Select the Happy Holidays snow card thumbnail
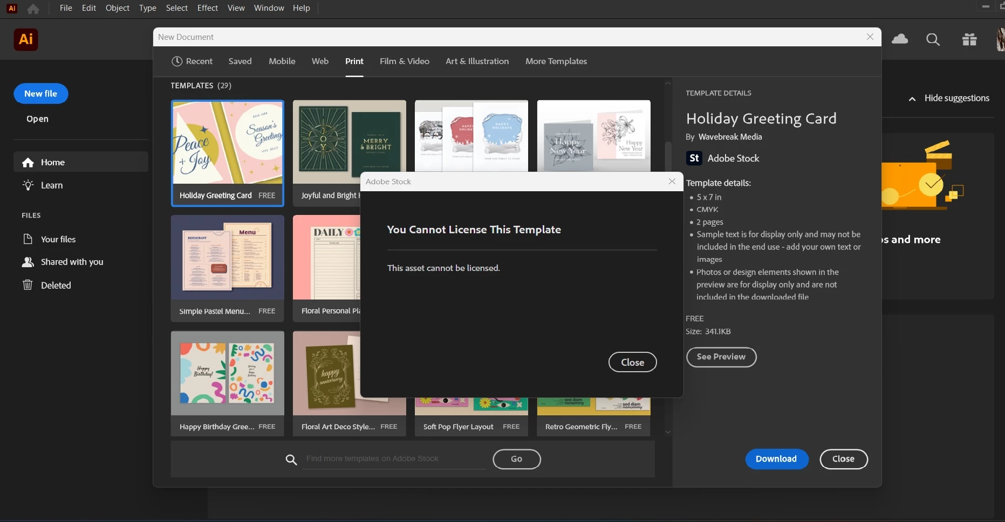 pyautogui.click(x=471, y=136)
